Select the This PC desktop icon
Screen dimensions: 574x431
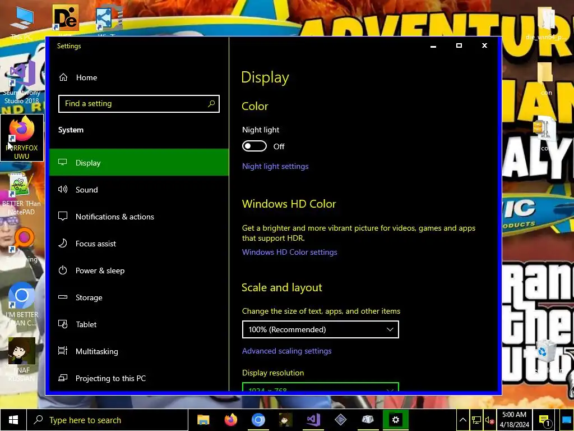point(22,22)
